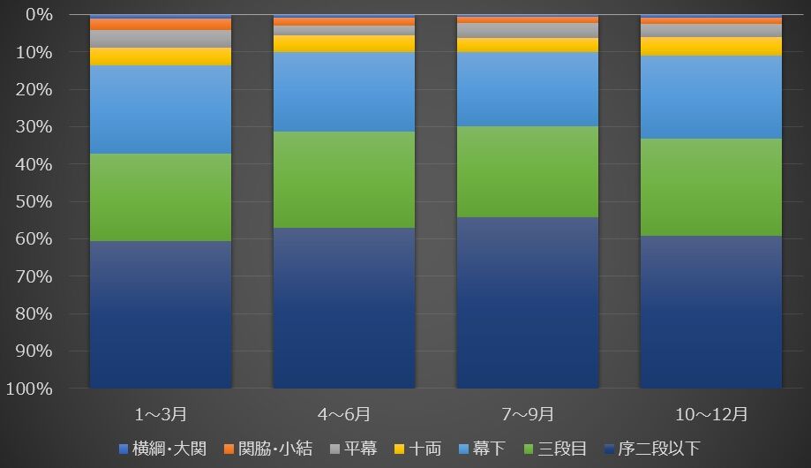811x468 pixels.
Task: Click the 50% axis label
Action: coord(34,202)
